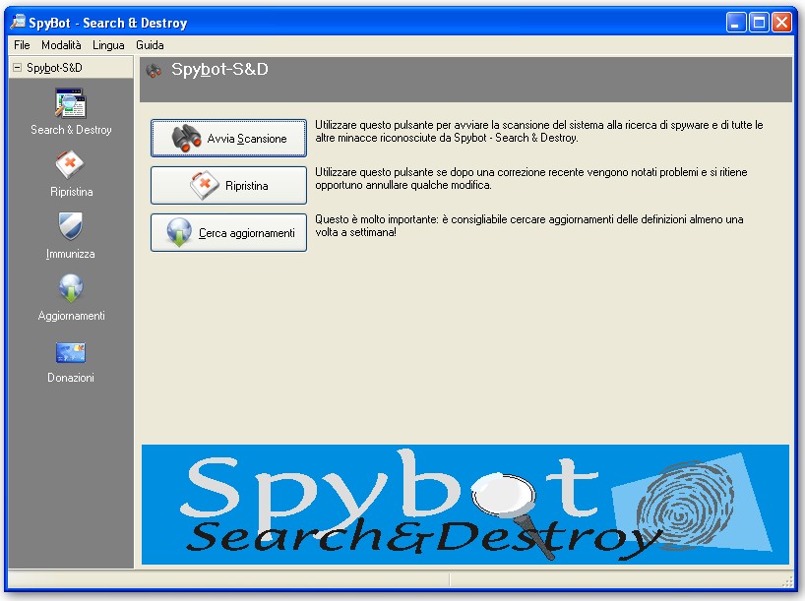805x601 pixels.
Task: Collapse the Spybot-S&D sidebar section
Action: [17, 67]
